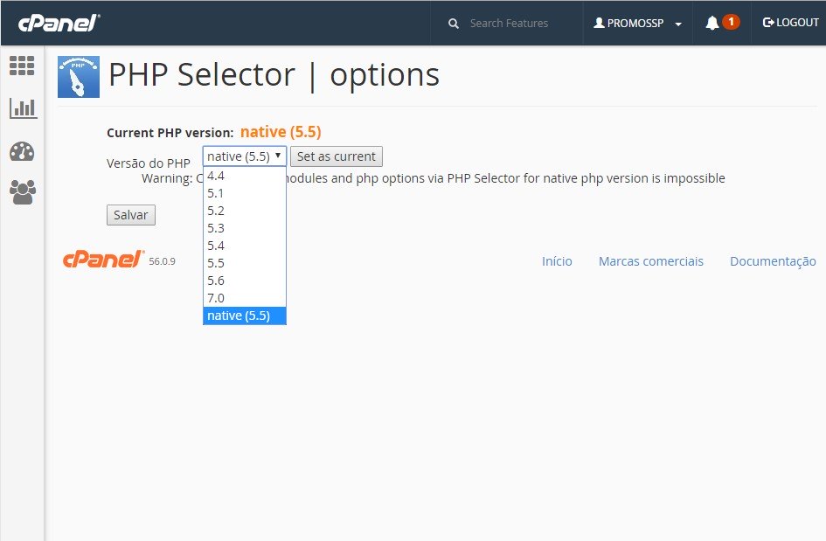Choose PHP version 4.4
Screen dimensions: 826x541
(x=245, y=176)
